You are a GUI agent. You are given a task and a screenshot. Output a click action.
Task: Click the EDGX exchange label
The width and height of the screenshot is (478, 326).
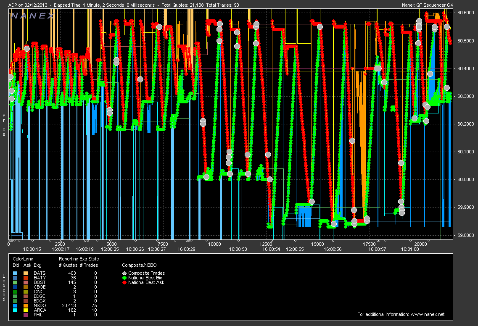pyautogui.click(x=40, y=301)
